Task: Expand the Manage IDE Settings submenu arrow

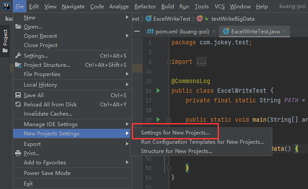Action: pyautogui.click(x=127, y=124)
